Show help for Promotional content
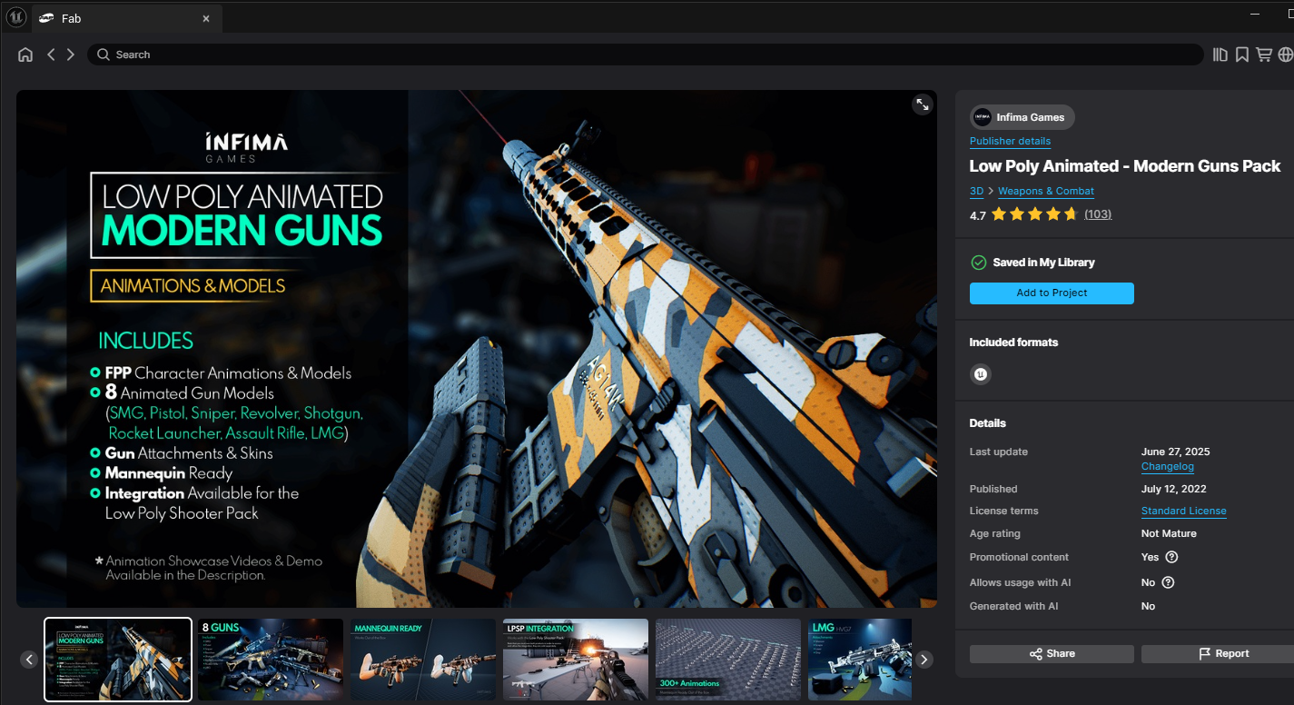The height and width of the screenshot is (705, 1294). pyautogui.click(x=1171, y=557)
